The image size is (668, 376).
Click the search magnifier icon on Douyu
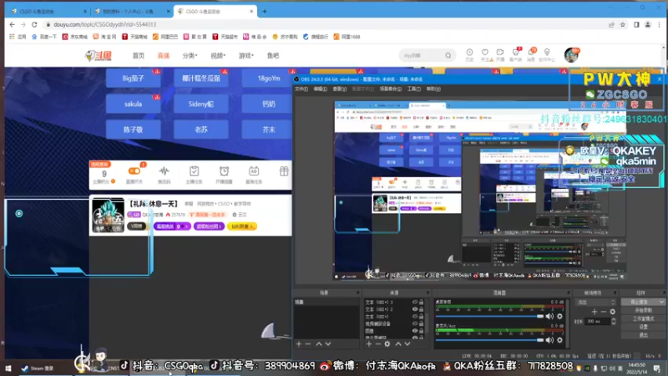448,55
